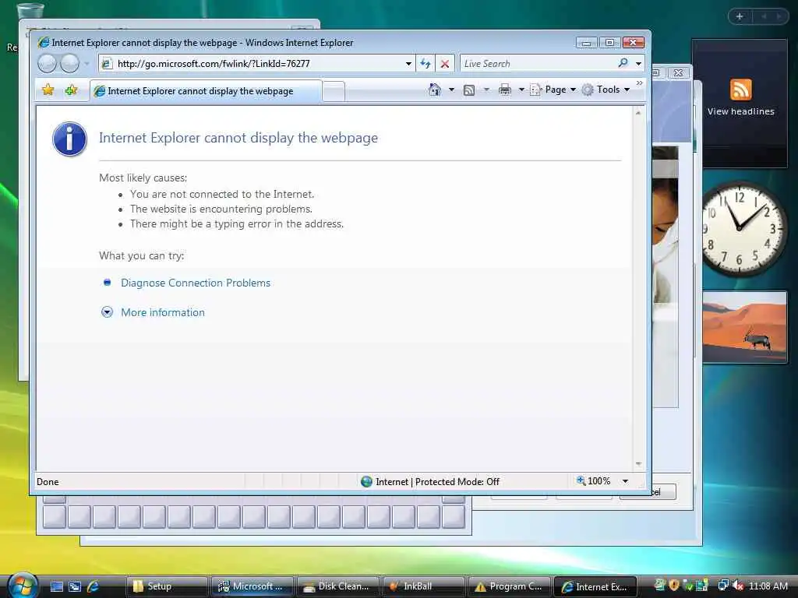Switch to Disk Cleanup taskbar button

338,586
